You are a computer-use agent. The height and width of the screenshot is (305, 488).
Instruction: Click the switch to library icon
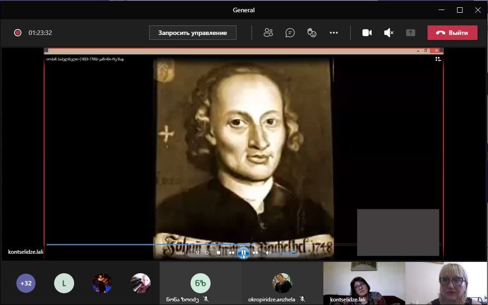(438, 59)
